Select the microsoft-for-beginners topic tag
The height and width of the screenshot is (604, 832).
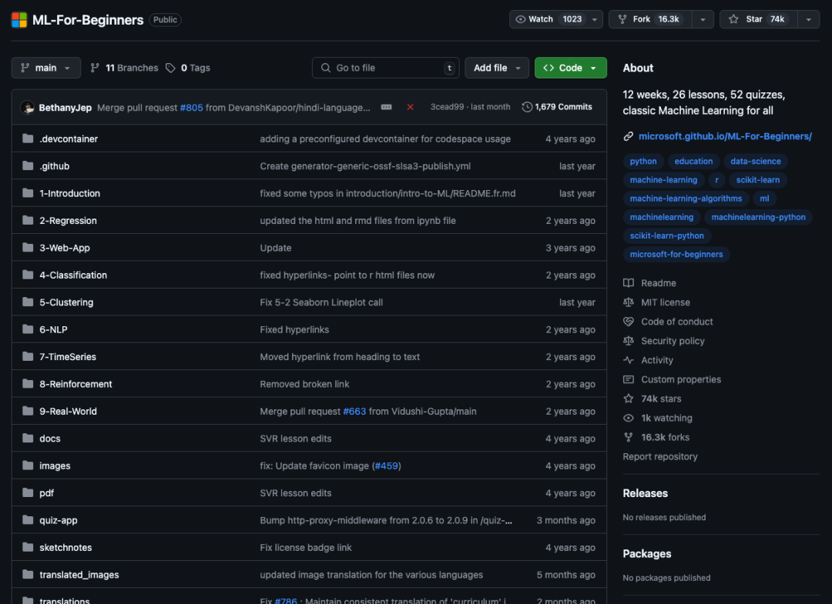[x=676, y=255]
